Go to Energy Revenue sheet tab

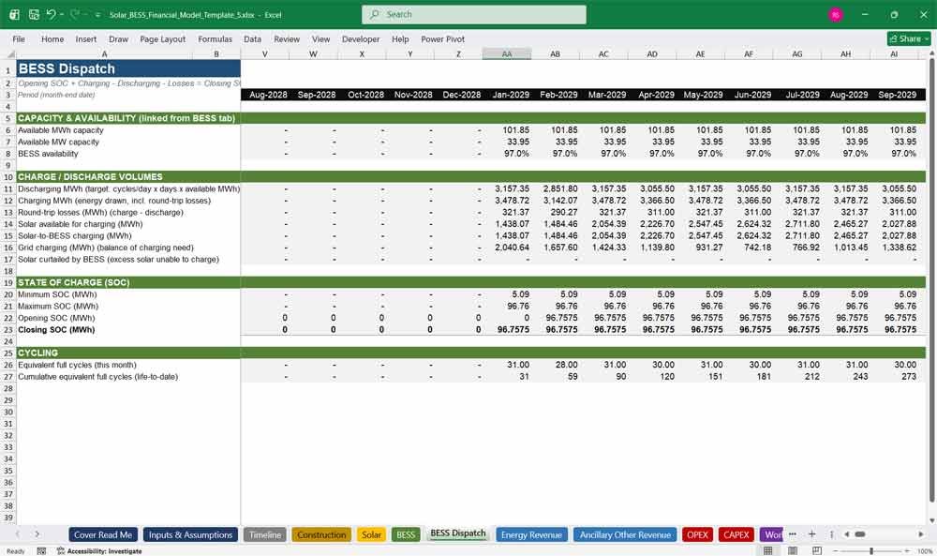[531, 534]
